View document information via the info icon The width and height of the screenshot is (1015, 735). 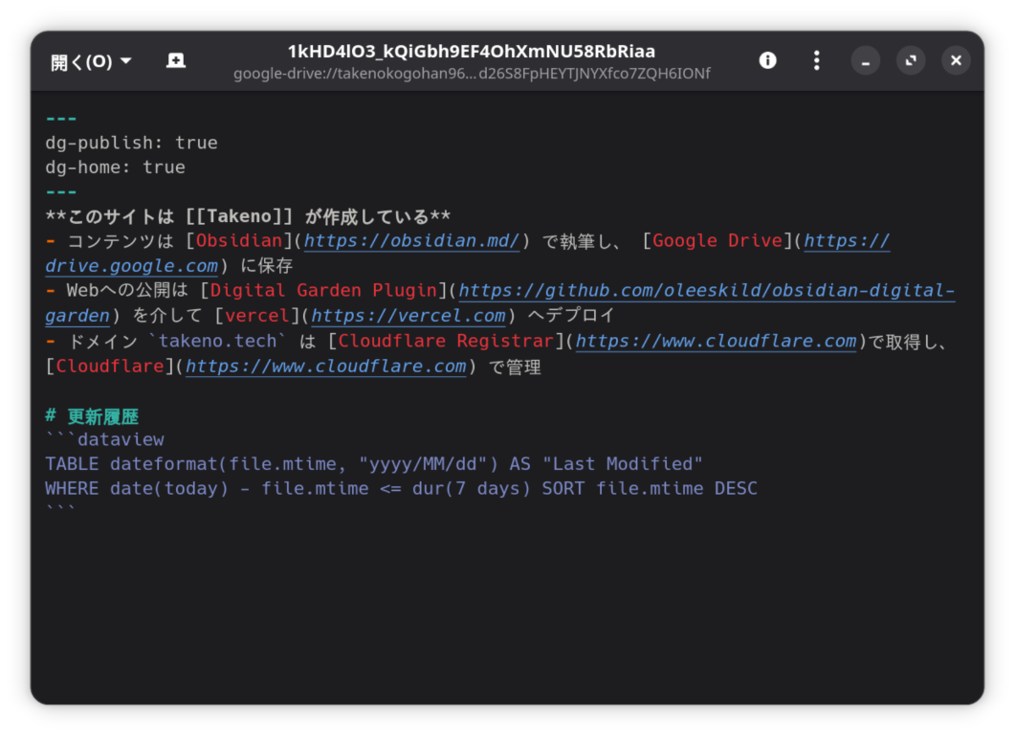pyautogui.click(x=767, y=60)
